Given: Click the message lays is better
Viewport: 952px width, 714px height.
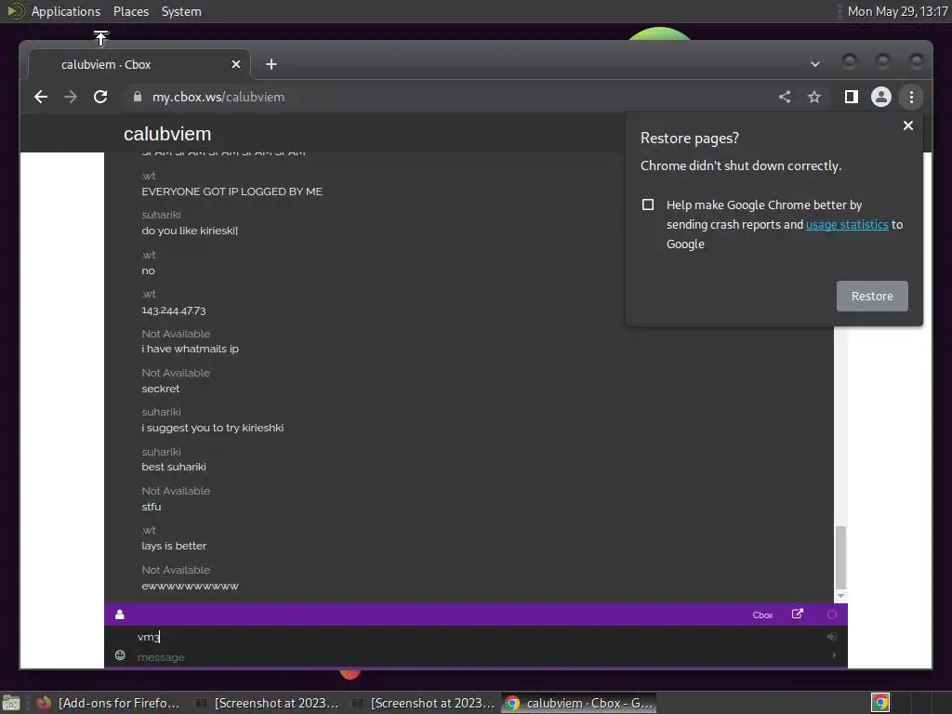Looking at the screenshot, I should click(174, 546).
